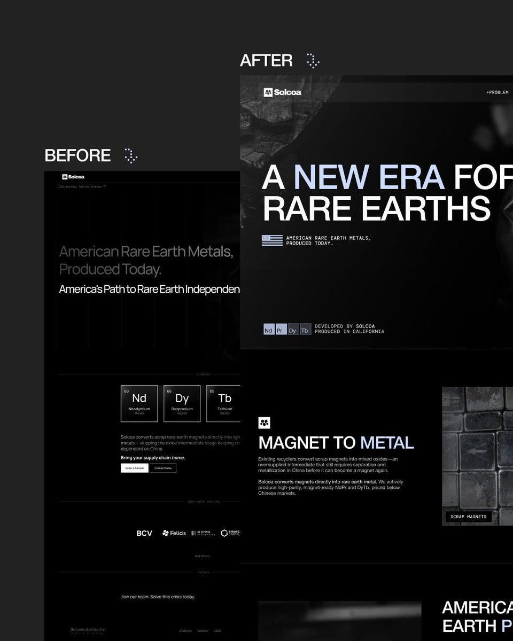513x641 pixels.
Task: Click the Solcoa mark above Magnet to Metal
Action: pos(264,423)
